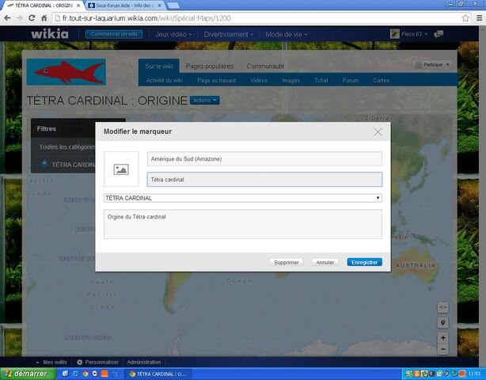Edit the Orgine du Tétra cardinal description box

point(243,224)
